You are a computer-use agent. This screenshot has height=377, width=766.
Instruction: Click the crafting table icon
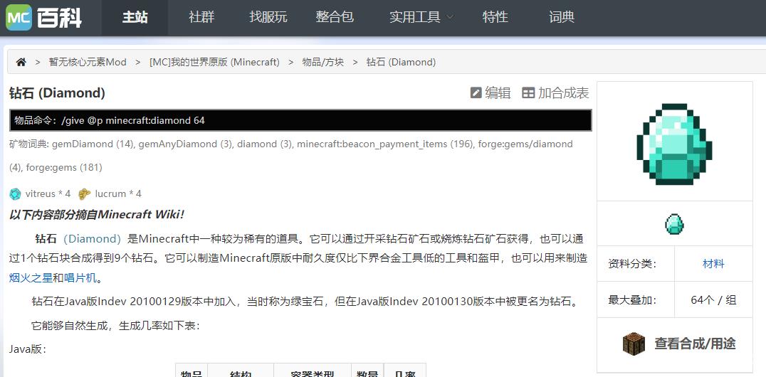[x=634, y=344]
